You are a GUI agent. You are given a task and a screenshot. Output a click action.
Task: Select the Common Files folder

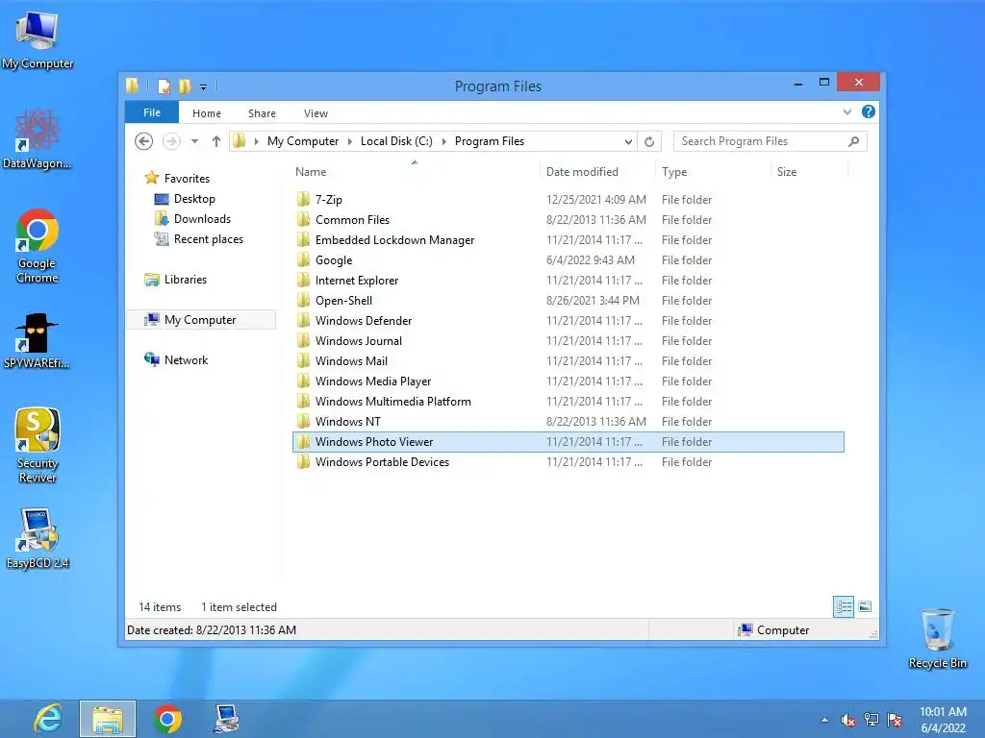point(568,220)
